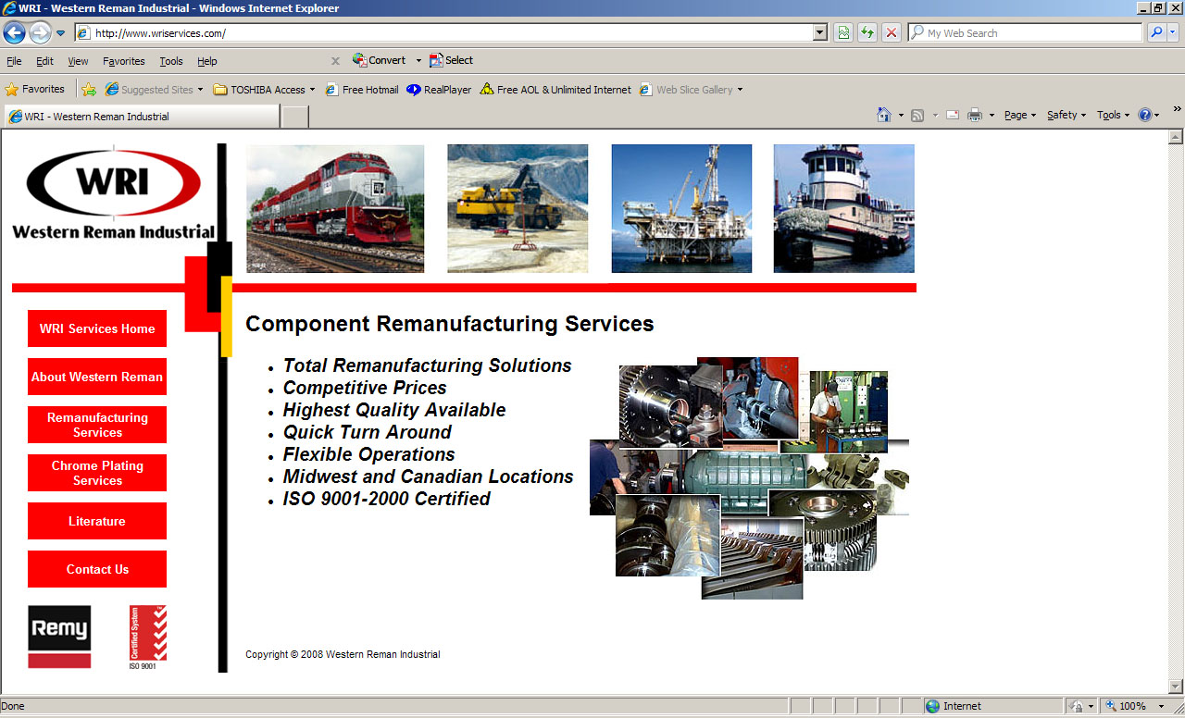Viewport: 1185px width, 718px height.
Task: Open Compatibility View broken-page icon
Action: [x=843, y=33]
